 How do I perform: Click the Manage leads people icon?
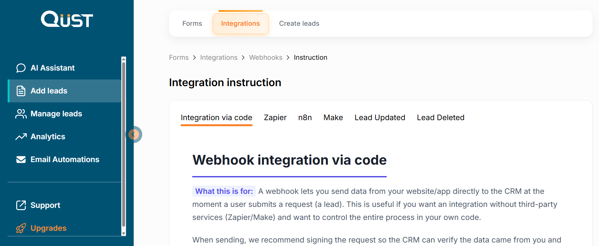[21, 114]
